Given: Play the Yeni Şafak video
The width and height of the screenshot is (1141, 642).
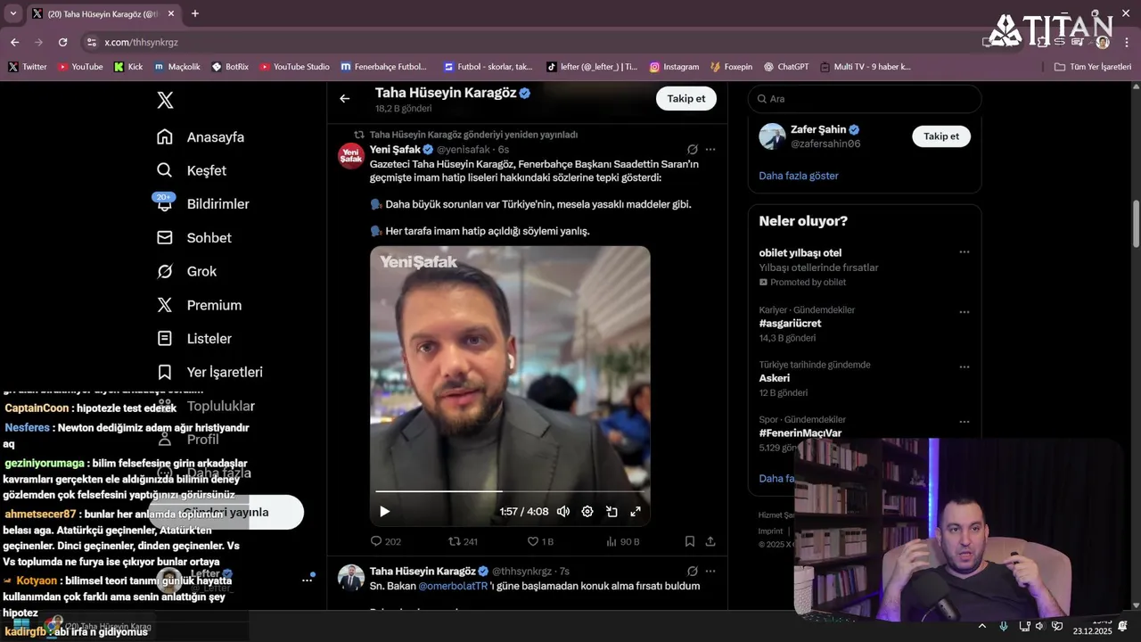Looking at the screenshot, I should point(385,511).
